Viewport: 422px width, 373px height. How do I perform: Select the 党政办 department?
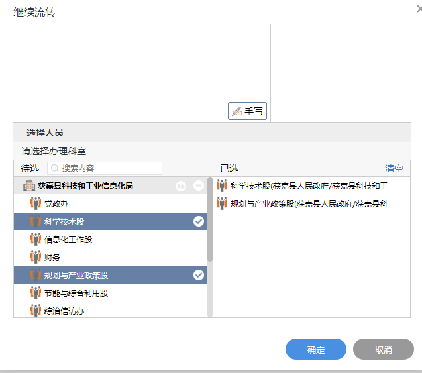click(56, 203)
